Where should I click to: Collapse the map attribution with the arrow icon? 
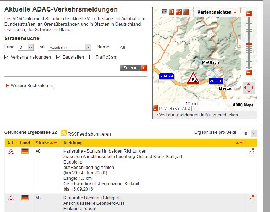[155, 108]
